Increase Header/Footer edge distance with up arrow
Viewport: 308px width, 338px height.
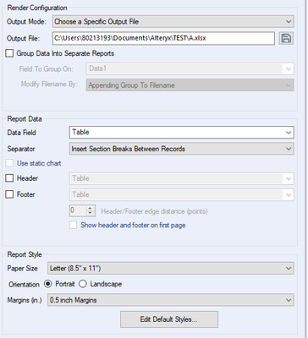90,208
